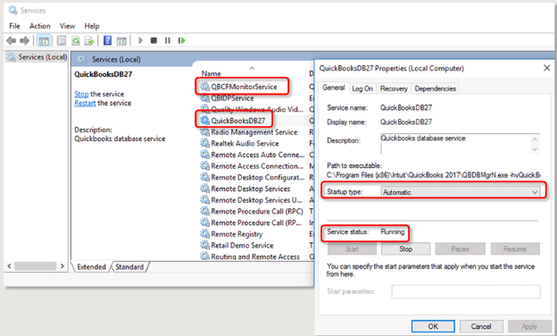Switch to the Log On tab

coord(362,88)
